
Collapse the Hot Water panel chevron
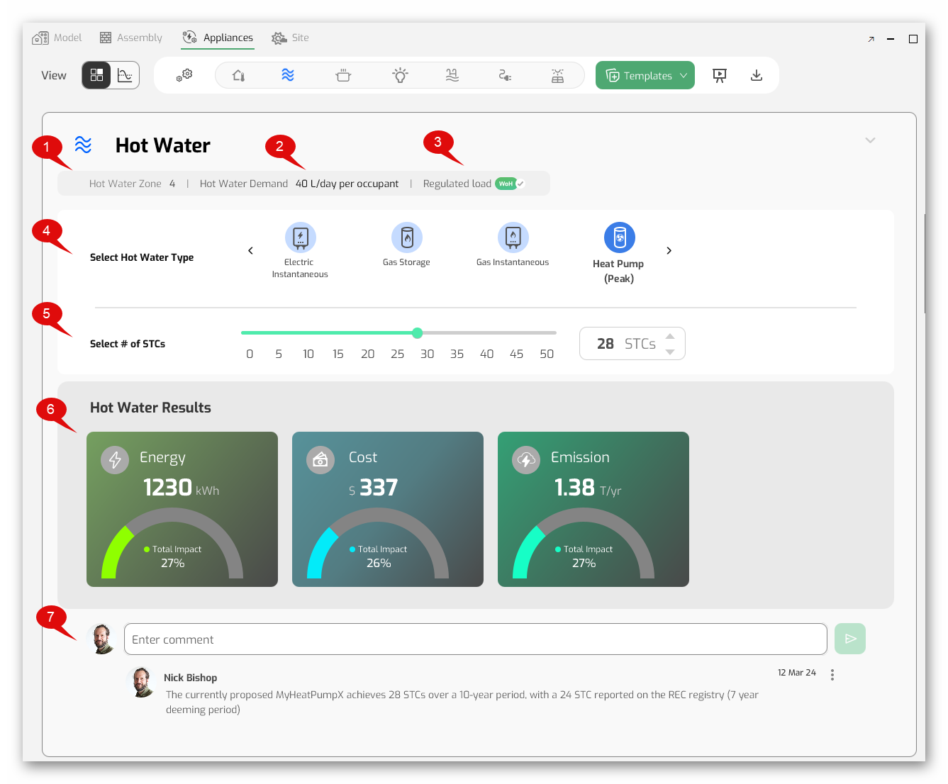[870, 140]
